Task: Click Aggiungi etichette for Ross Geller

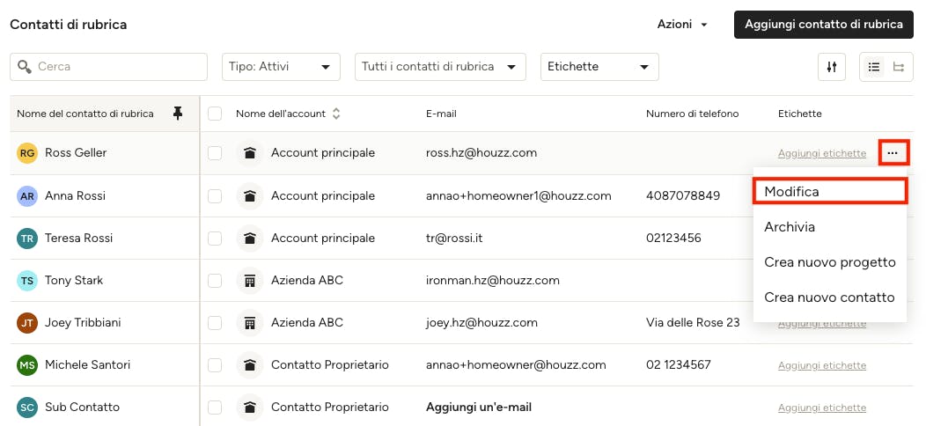Action: coord(822,154)
